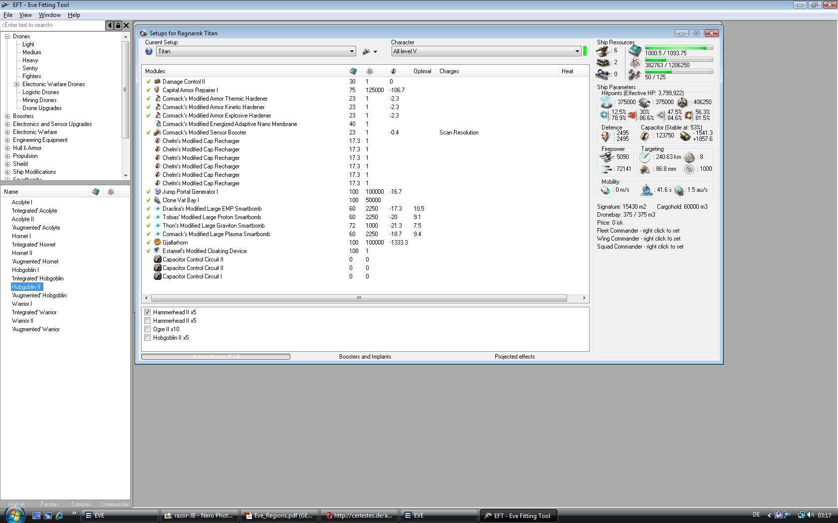Open Boosters and Implants
Viewport: 838px width, 523px height.
[365, 357]
